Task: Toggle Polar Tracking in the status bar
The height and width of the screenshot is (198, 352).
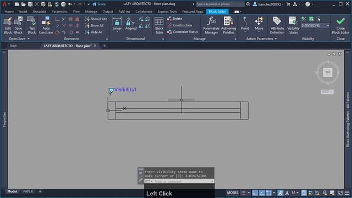Action: pos(262,193)
